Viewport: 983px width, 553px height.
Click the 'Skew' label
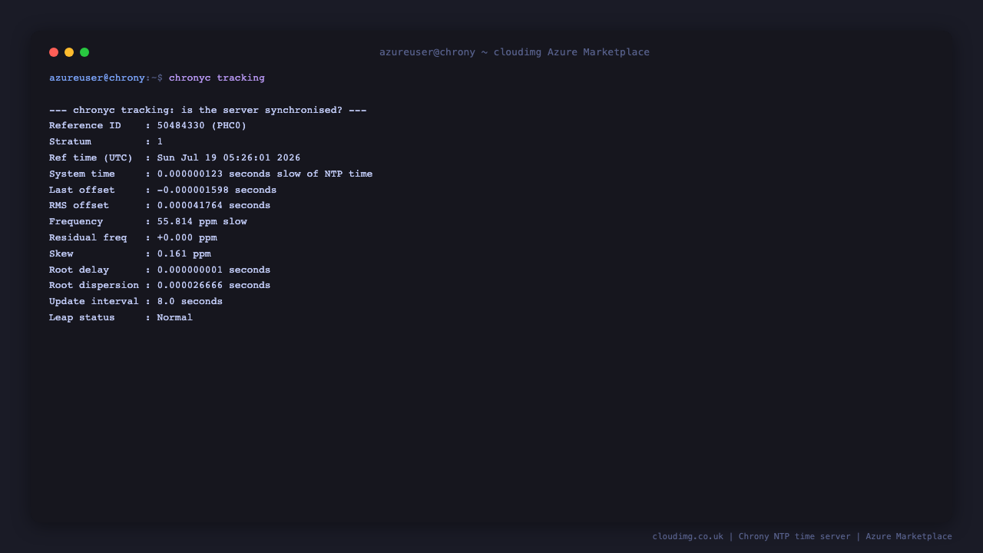(x=61, y=253)
